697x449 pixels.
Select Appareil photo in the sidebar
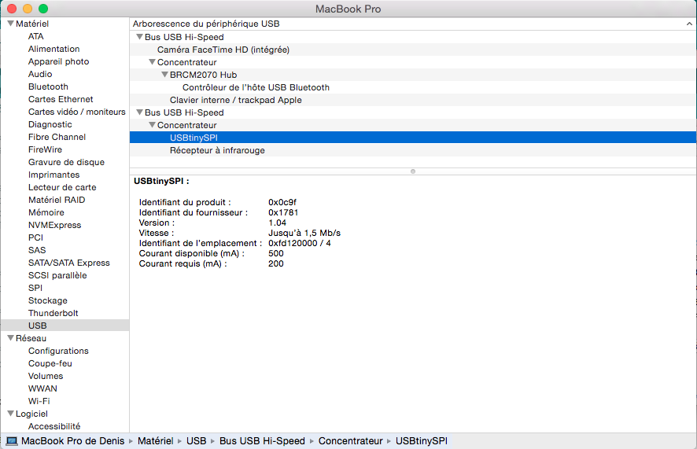(x=59, y=62)
